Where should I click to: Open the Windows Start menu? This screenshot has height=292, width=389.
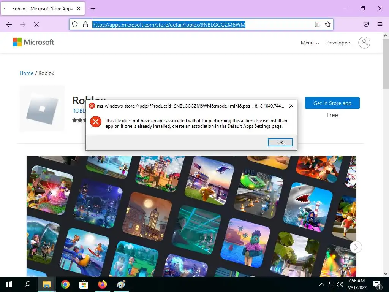pos(9,284)
